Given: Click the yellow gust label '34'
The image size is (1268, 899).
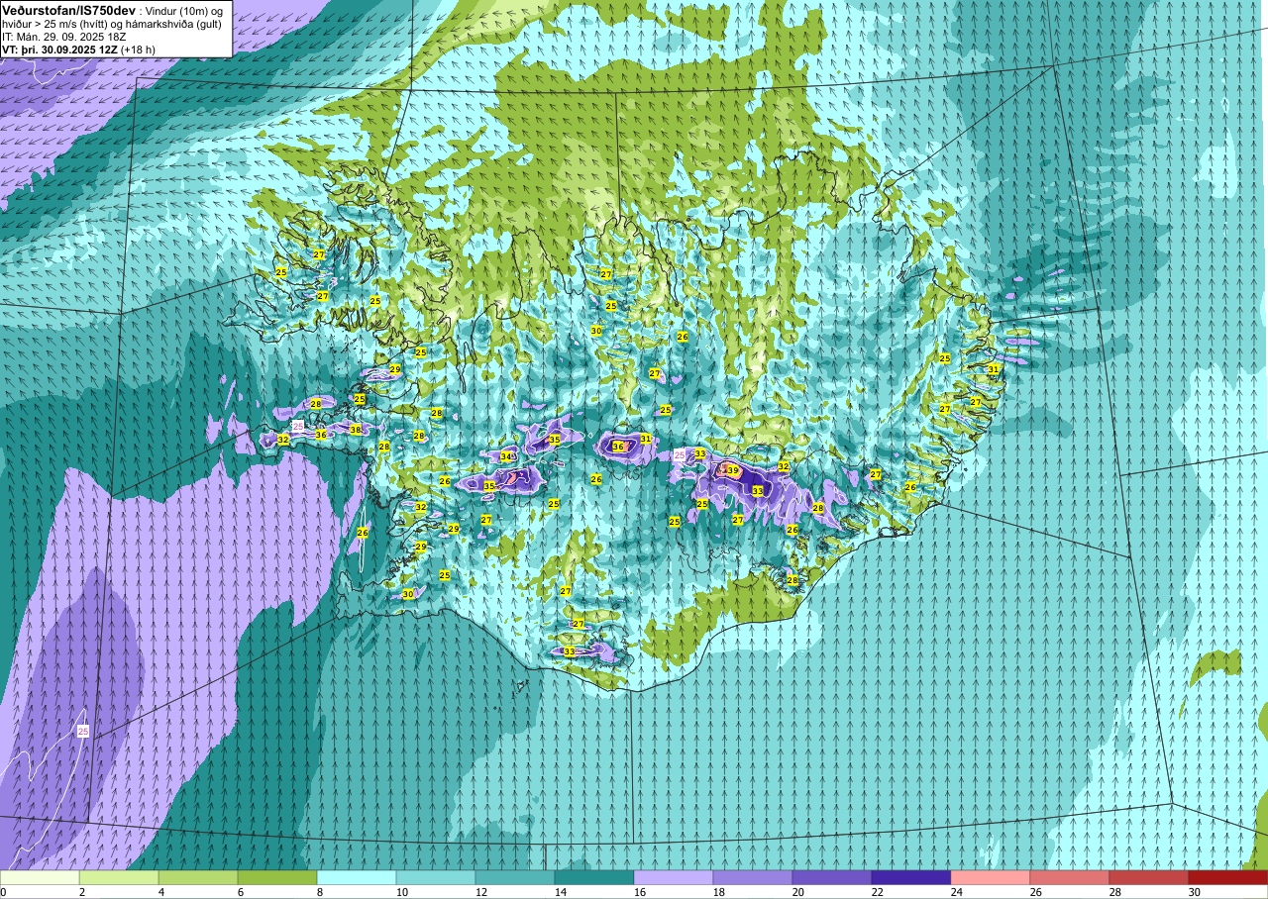Looking at the screenshot, I should [506, 456].
